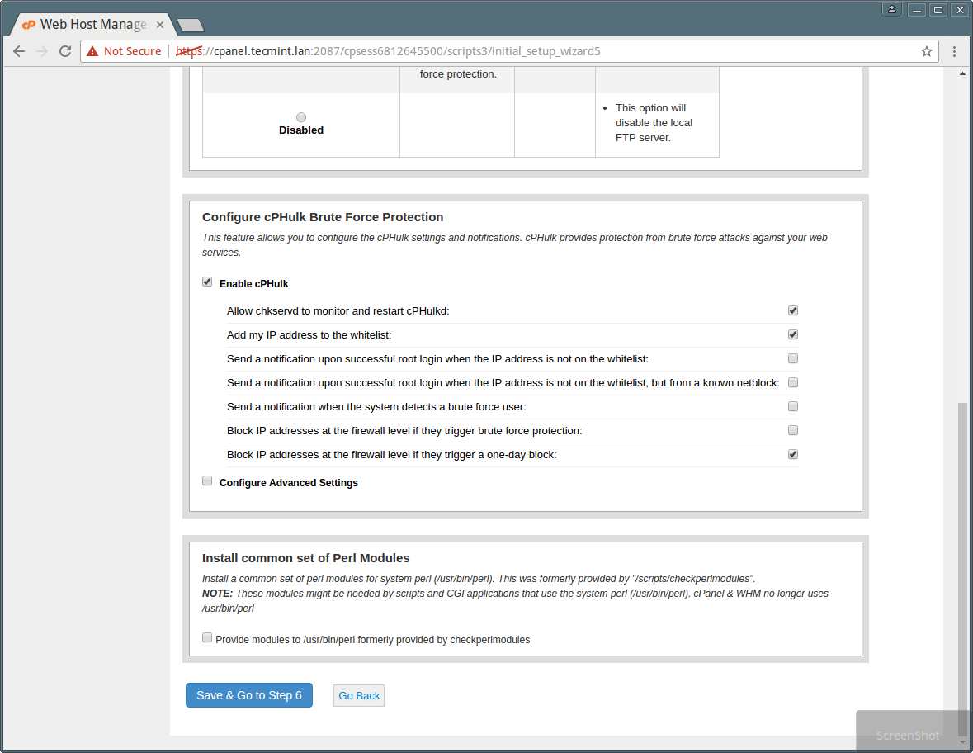This screenshot has height=753, width=973.
Task: Reload the page with refresh icon
Action: tap(65, 51)
